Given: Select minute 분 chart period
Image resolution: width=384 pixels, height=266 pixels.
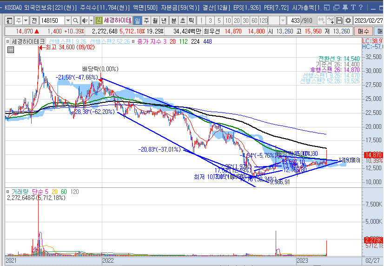Looking at the screenshot, I should tap(173, 20).
